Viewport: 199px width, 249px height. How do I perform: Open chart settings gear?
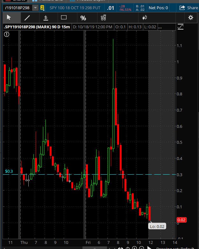tap(191, 17)
